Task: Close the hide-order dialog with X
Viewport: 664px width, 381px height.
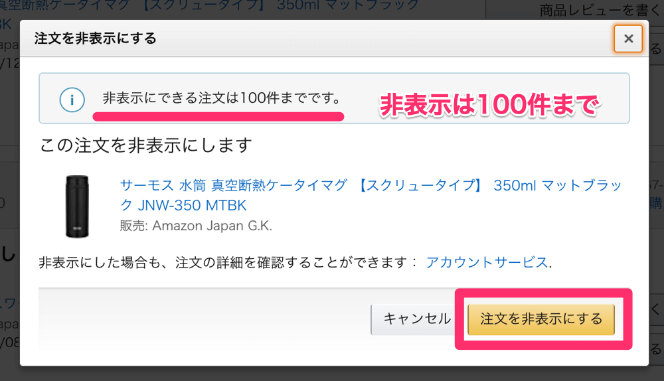Action: pyautogui.click(x=628, y=38)
